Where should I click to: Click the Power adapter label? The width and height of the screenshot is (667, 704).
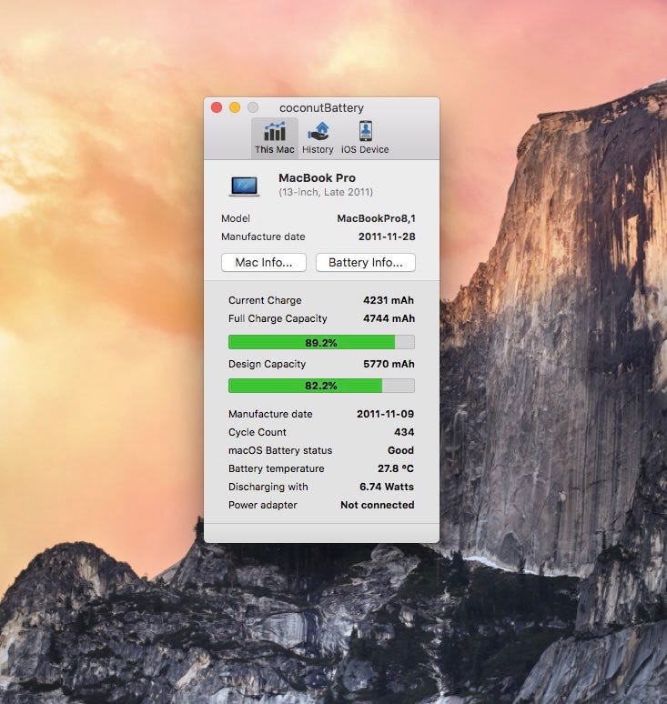click(x=263, y=505)
